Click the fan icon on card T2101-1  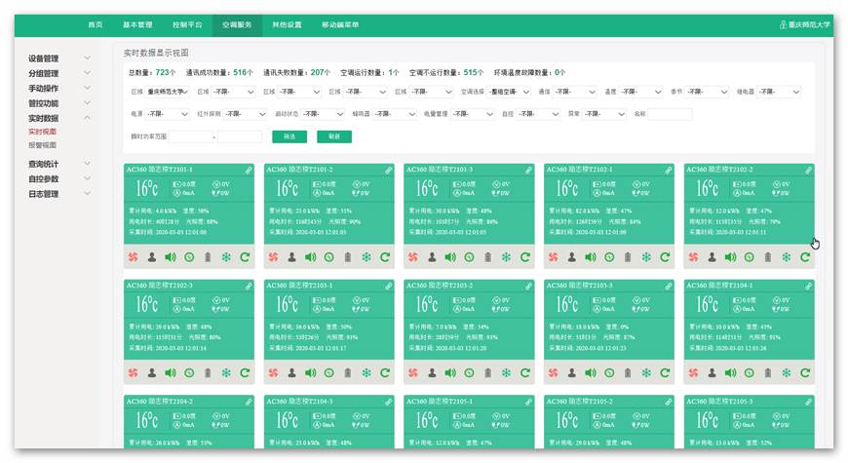pos(133,257)
